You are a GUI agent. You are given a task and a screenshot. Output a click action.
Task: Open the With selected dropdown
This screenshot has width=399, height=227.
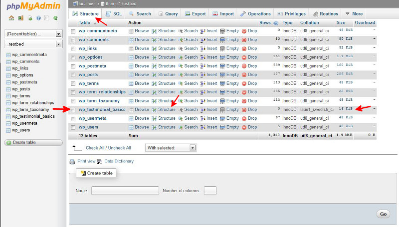(171, 148)
